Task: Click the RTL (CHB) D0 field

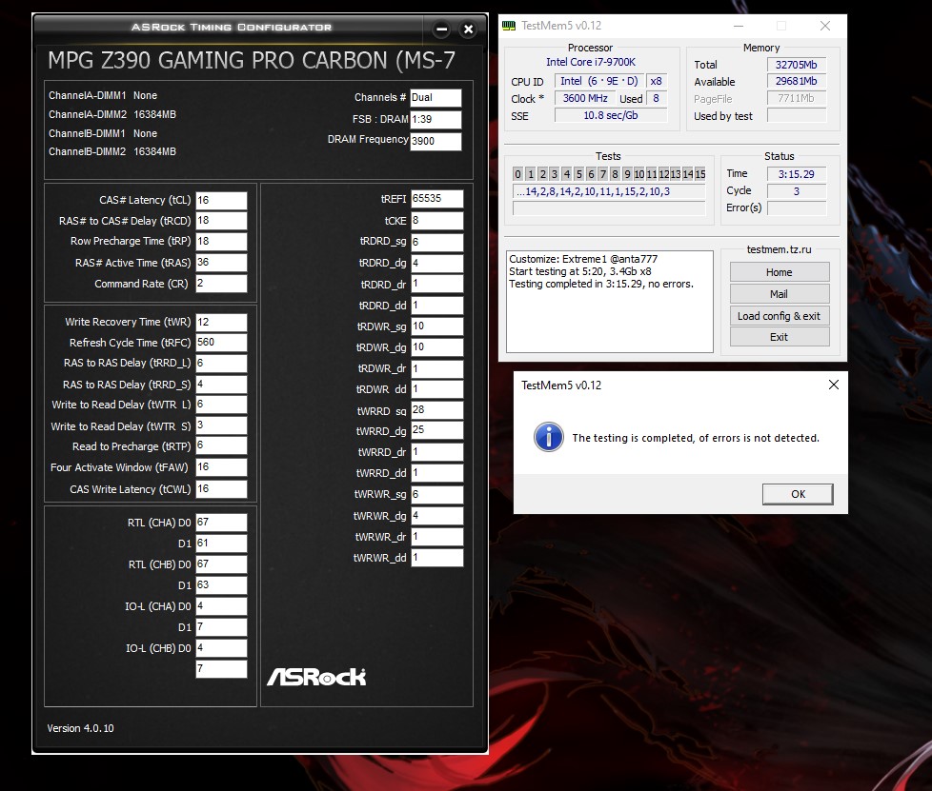Action: [221, 564]
